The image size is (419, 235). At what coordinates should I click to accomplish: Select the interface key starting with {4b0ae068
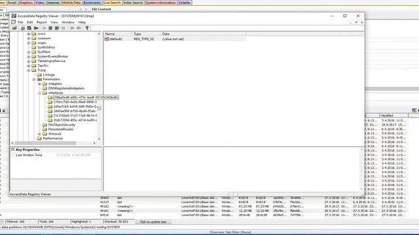click(x=75, y=111)
